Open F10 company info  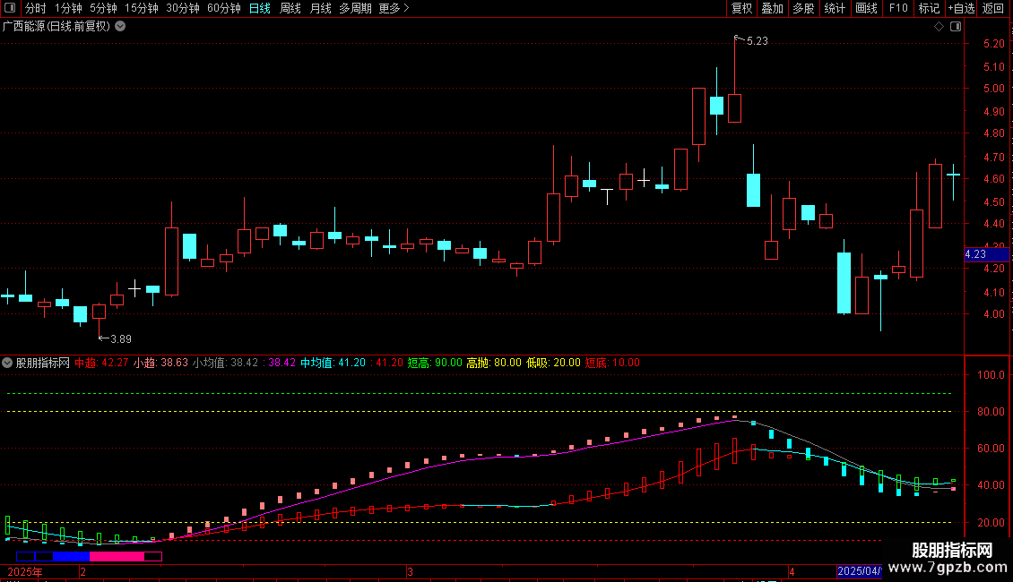(x=898, y=8)
